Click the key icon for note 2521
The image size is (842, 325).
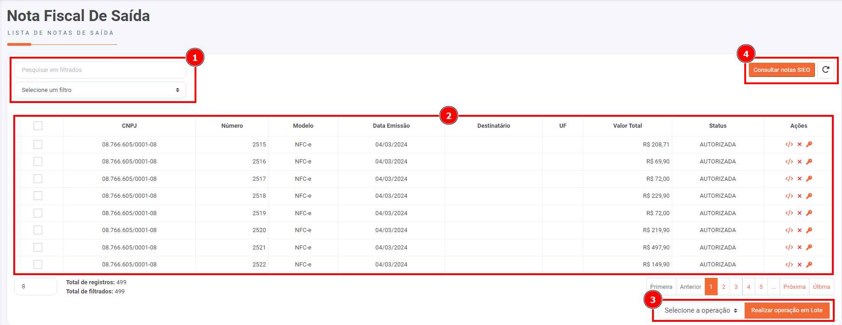809,248
